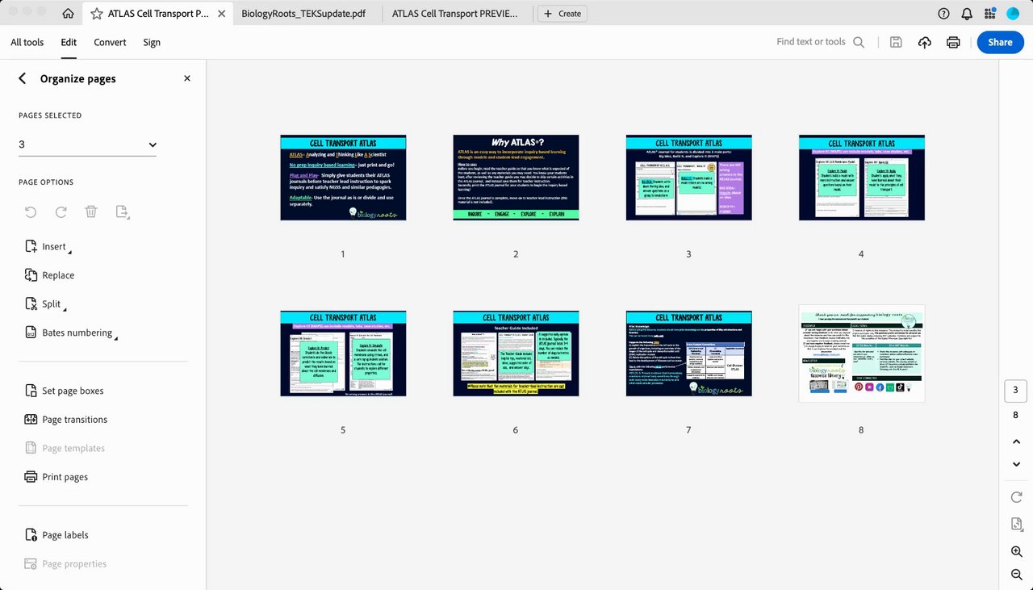
Task: Save the file with floppy icon
Action: click(x=896, y=42)
